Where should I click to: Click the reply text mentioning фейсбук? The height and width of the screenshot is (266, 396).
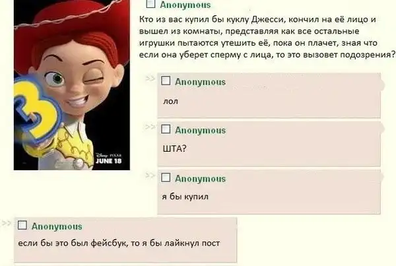coord(119,243)
